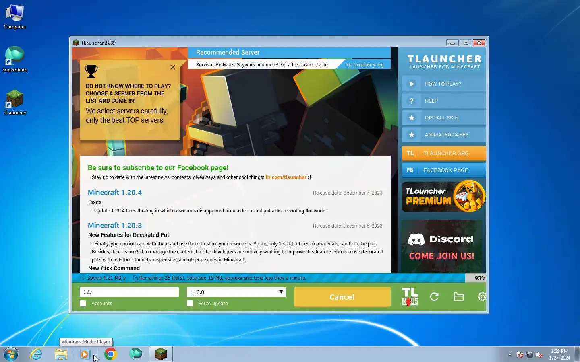Click the Action Center flag tray icon
580x362 pixels.
520,355
